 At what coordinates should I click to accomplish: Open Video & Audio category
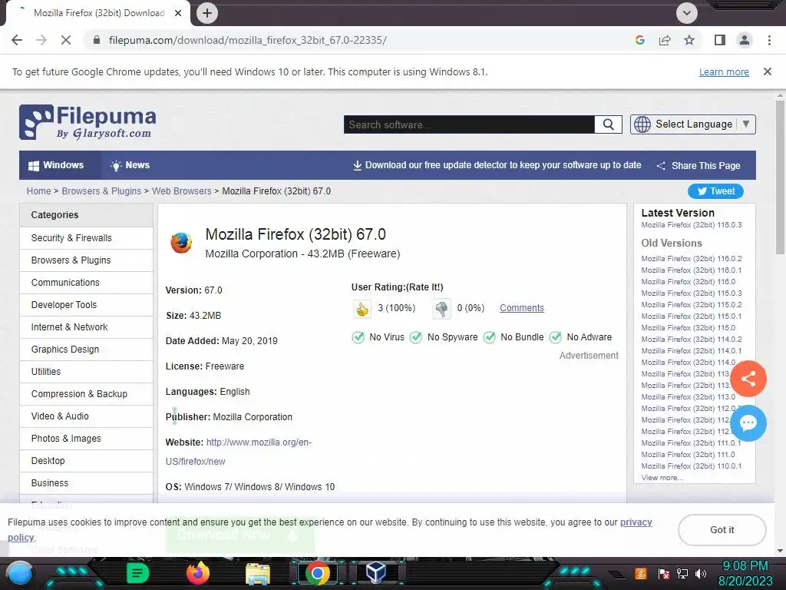pyautogui.click(x=86, y=416)
